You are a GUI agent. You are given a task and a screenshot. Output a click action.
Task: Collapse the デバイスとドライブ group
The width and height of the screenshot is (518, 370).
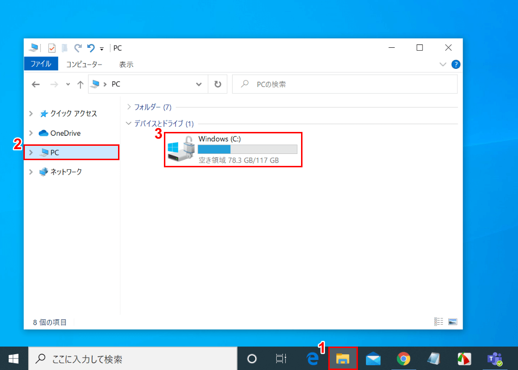click(128, 123)
